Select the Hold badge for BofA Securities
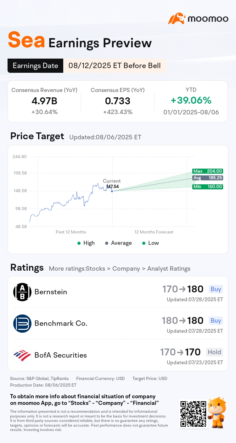 tap(214, 352)
